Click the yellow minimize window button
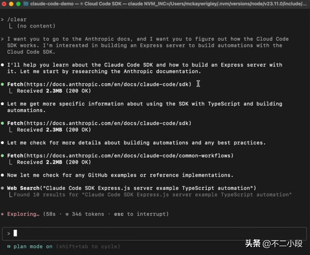This screenshot has width=310, height=255. pos(11,4)
